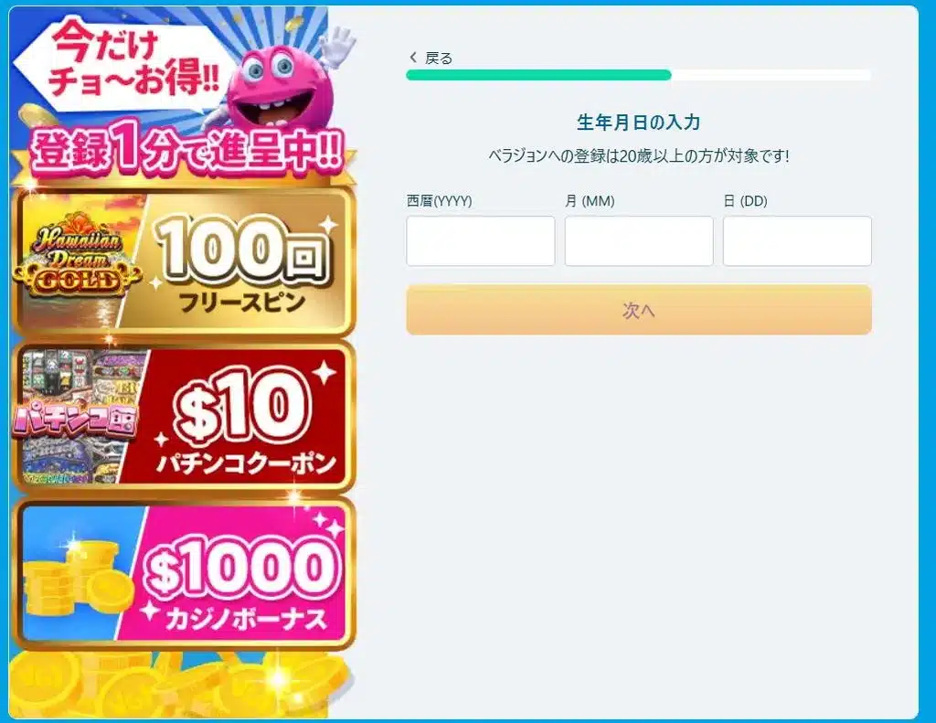936x723 pixels.
Task: Click the パチンコ game logo
Action: (x=73, y=420)
